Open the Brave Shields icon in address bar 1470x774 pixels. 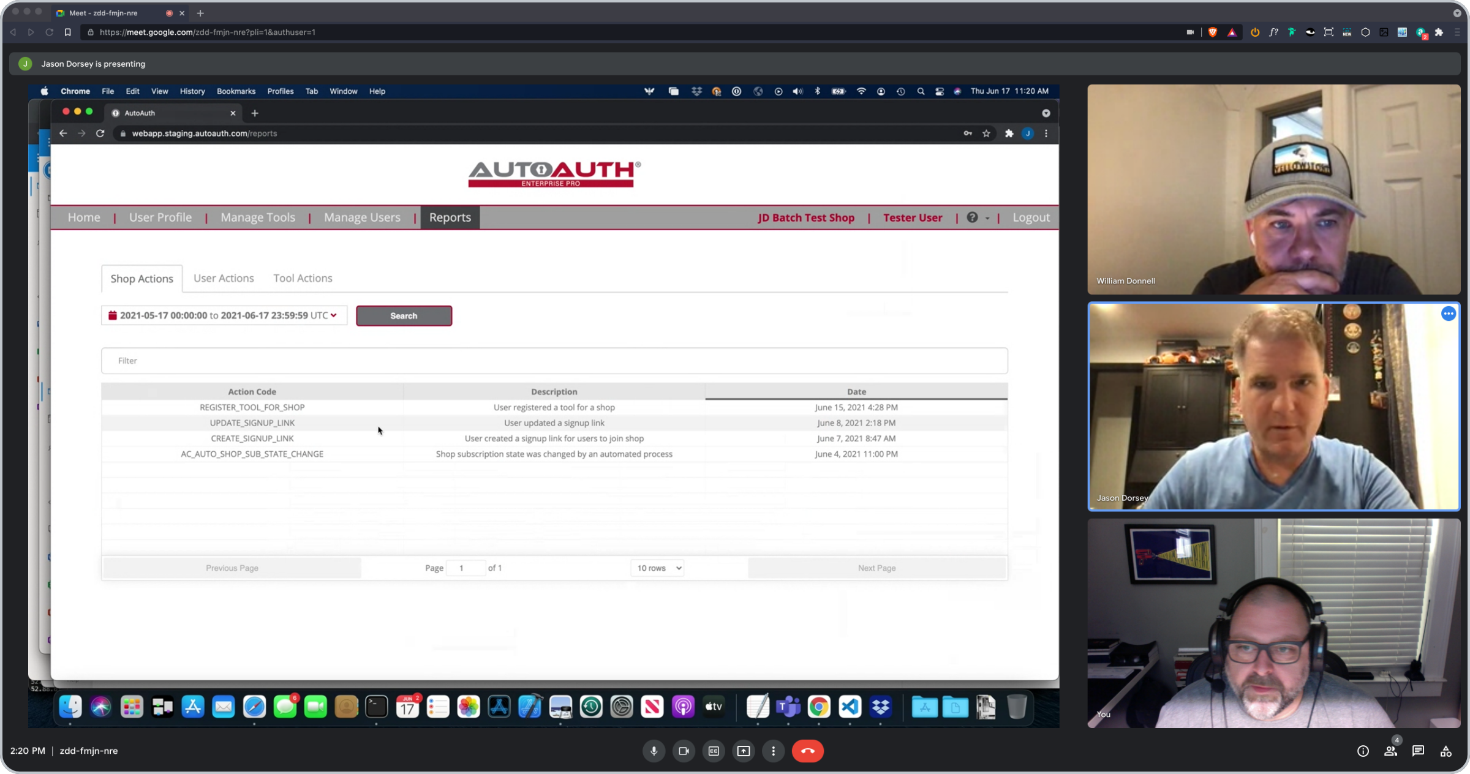click(x=1213, y=32)
